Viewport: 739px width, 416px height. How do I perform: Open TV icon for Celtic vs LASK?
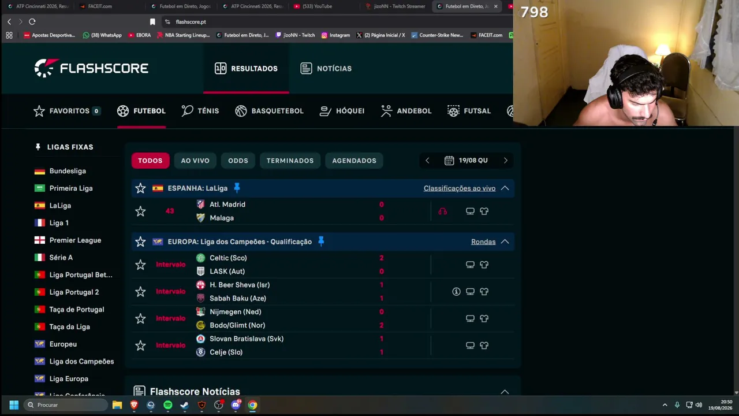pos(470,265)
